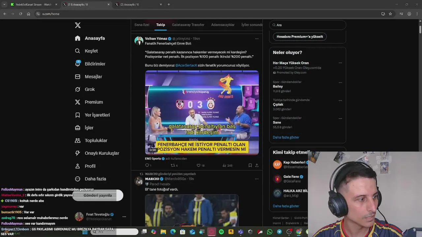Switch to Galatasaray Transfer tab
This screenshot has width=422, height=237.
(188, 25)
